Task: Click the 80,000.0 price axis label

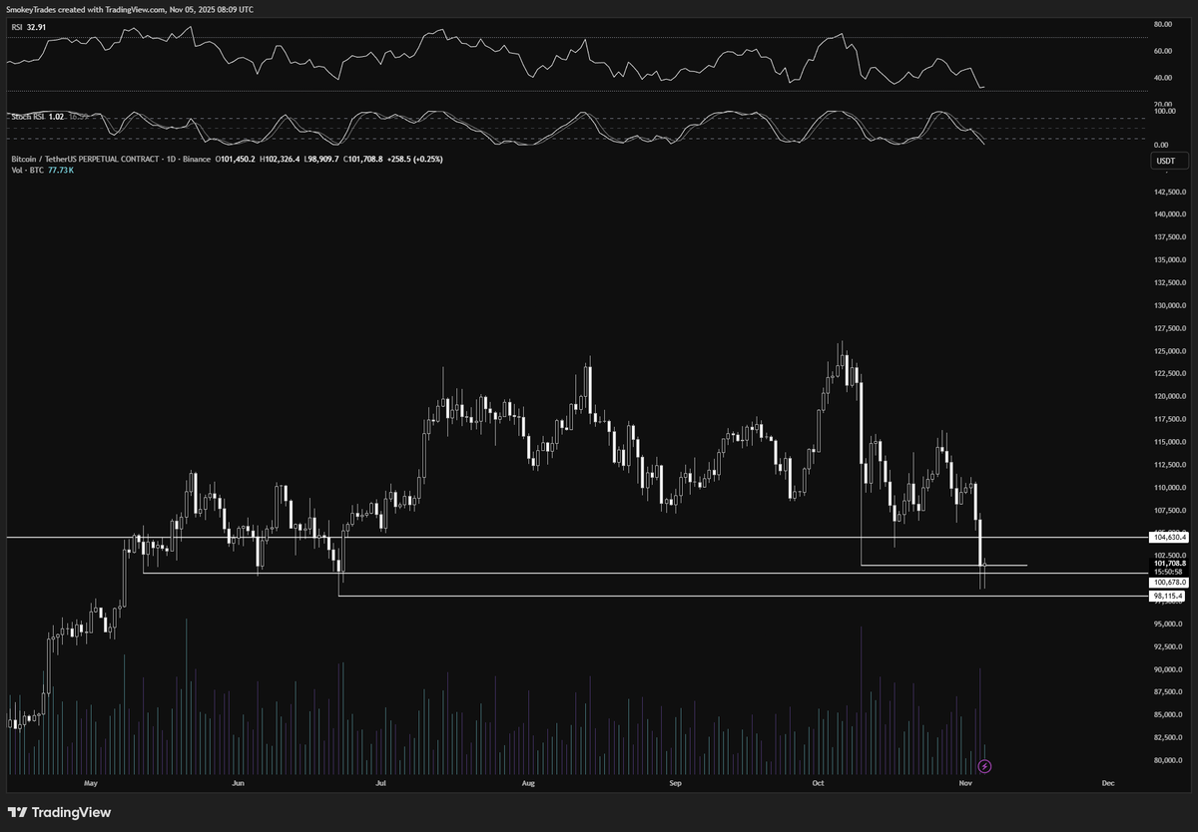Action: (1169, 761)
